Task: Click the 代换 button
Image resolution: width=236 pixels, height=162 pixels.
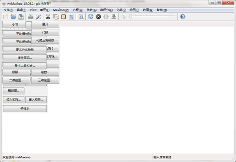Action: pos(45,32)
